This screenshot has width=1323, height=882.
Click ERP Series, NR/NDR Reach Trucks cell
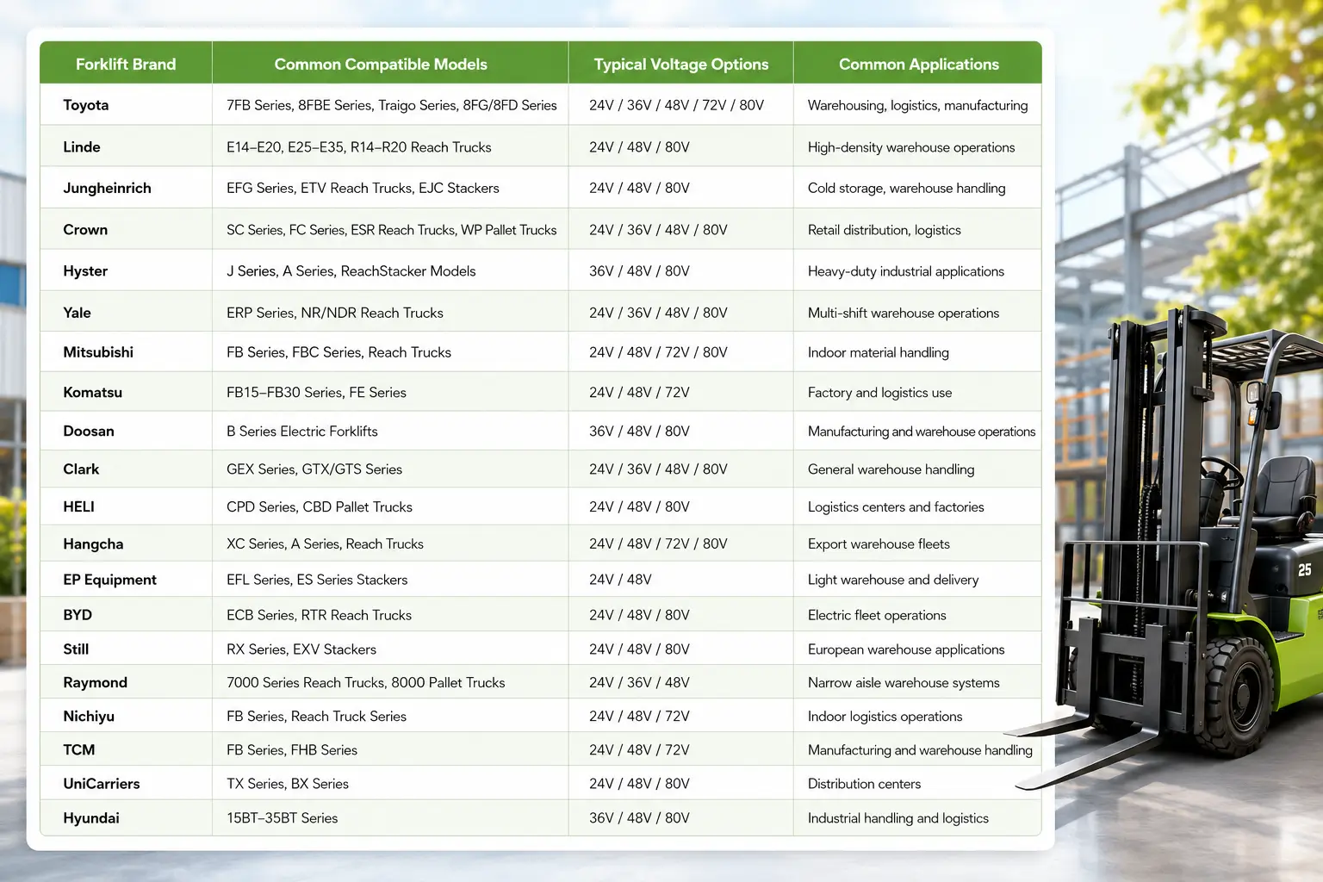[x=390, y=313]
